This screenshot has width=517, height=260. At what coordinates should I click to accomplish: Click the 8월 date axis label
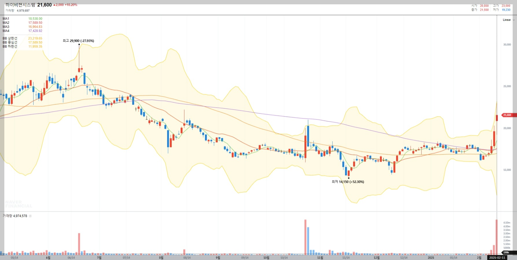(161, 258)
